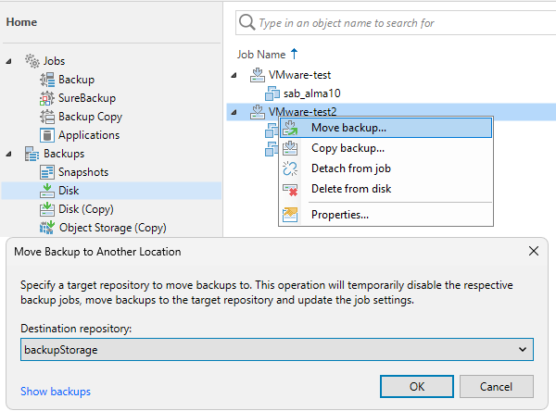Viewport: 556px width, 411px height.
Task: Select SureBackup in the tree
Action: [x=87, y=98]
